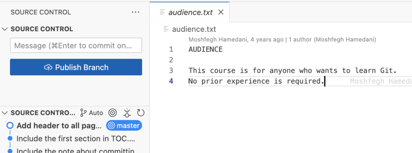Refresh the source control graph

(x=141, y=113)
